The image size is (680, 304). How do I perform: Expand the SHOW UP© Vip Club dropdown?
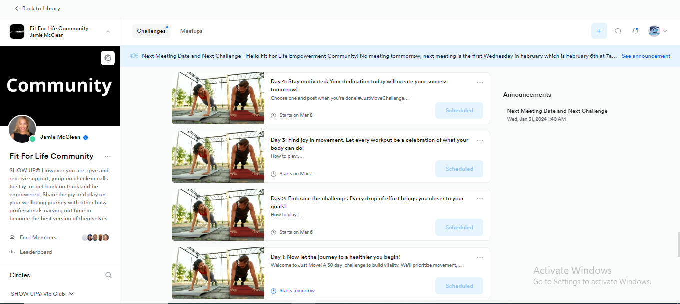(71, 294)
